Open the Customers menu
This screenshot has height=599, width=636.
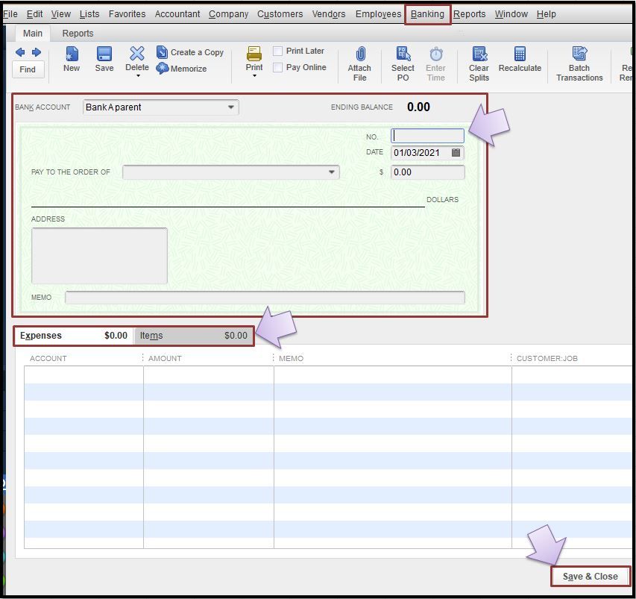(280, 13)
